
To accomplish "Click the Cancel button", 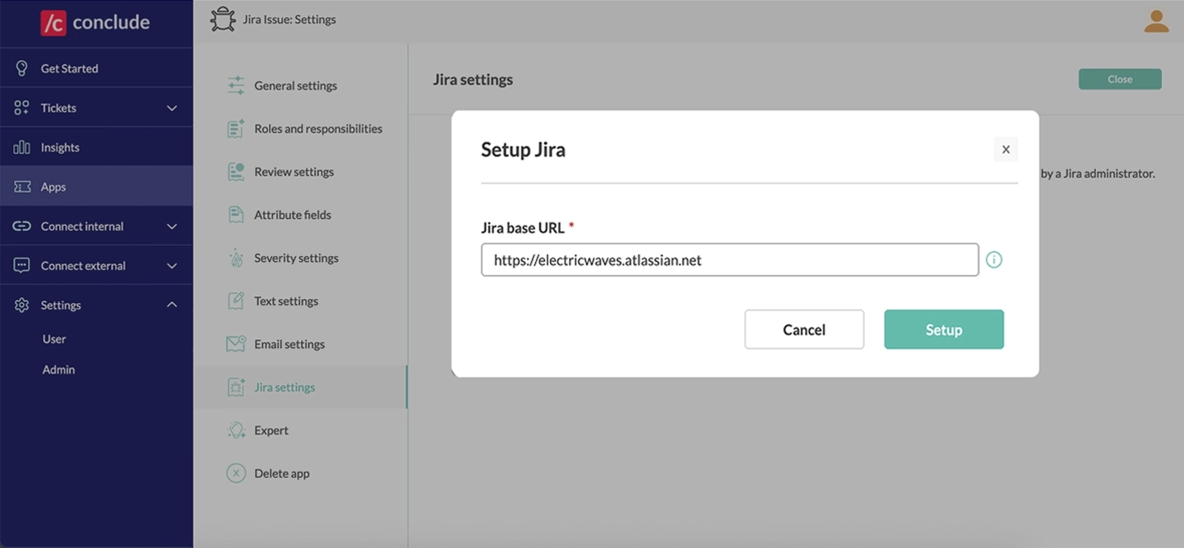I will [x=804, y=329].
